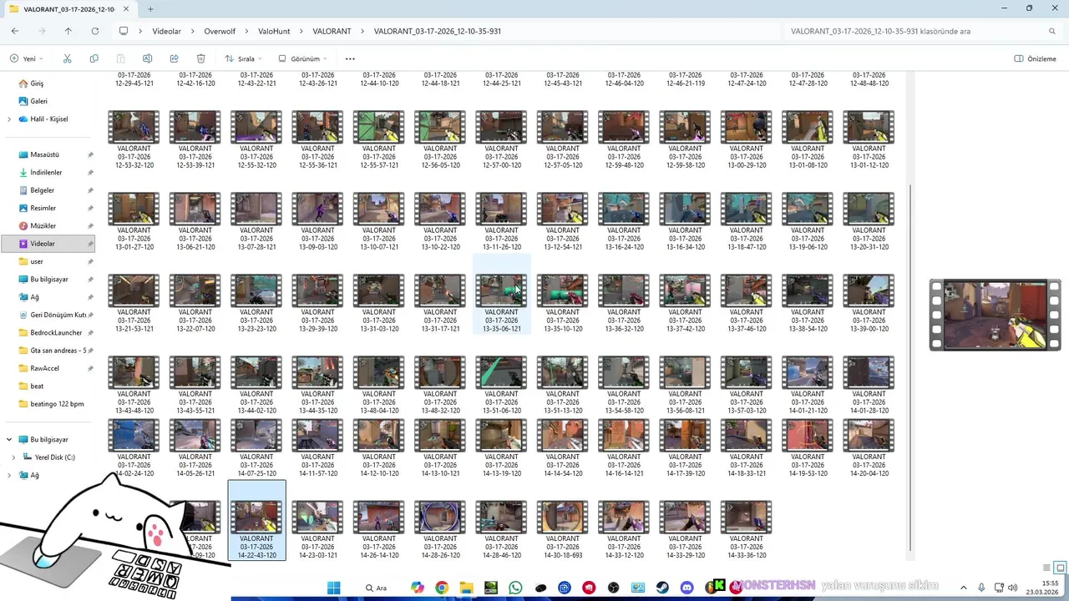Open the address bar location monitor icon
Screen dimensions: 1069x601
tap(124, 31)
